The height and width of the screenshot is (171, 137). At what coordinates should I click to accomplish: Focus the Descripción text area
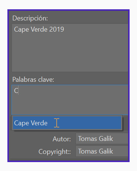tap(70, 48)
